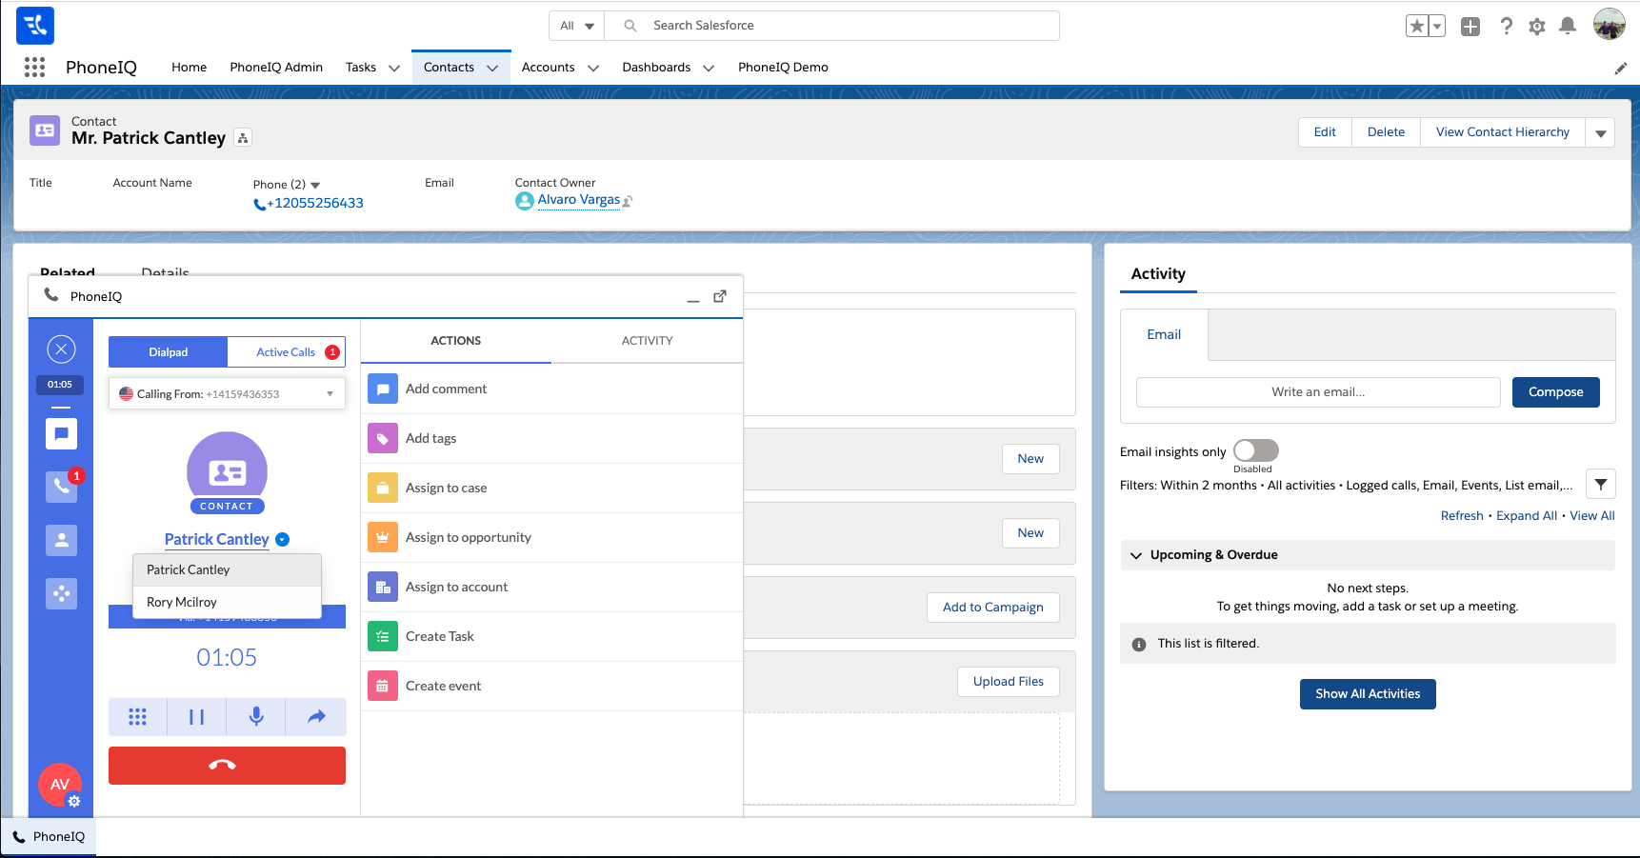This screenshot has height=858, width=1640.
Task: Hang up with the red end-call button
Action: click(227, 766)
